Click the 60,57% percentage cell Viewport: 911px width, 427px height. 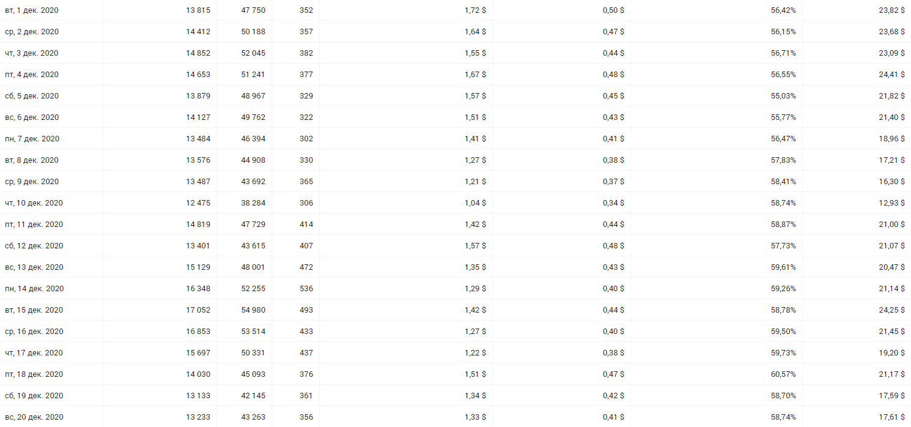[x=783, y=374]
